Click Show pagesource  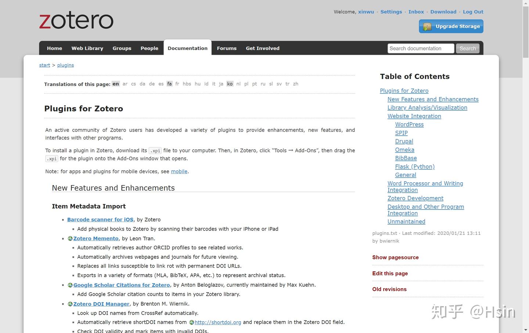(x=395, y=258)
